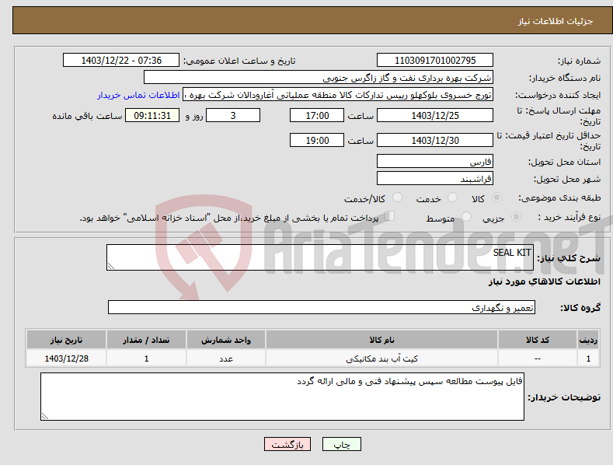This screenshot has width=613, height=465.
Task: Click the response deadline date 1403/12/25
Action: tap(435, 115)
